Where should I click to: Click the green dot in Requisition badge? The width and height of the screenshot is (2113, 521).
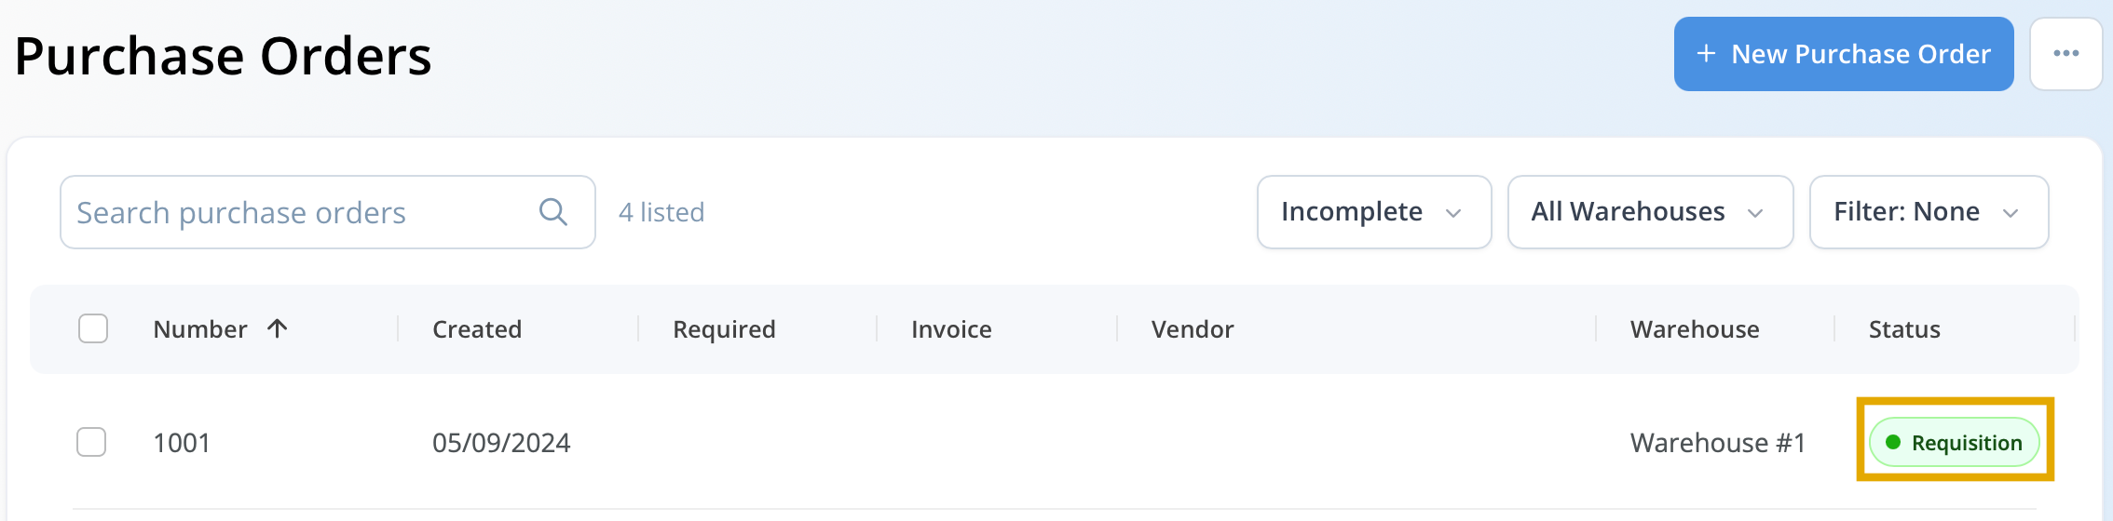[1892, 443]
